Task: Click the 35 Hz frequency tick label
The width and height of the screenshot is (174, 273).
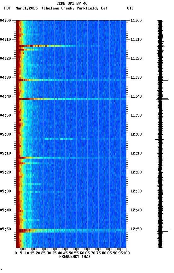Action: pyautogui.click(x=54, y=253)
